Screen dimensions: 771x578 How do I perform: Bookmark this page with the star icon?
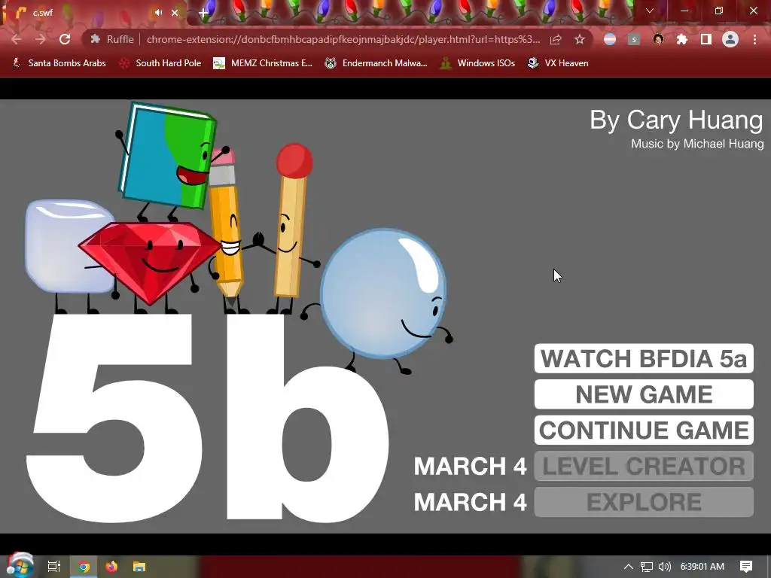tap(580, 39)
